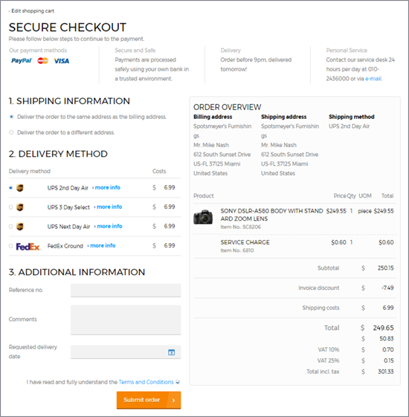Check the Terms and Conditions checkbox
This screenshot has width=409, height=417.
pos(178,382)
